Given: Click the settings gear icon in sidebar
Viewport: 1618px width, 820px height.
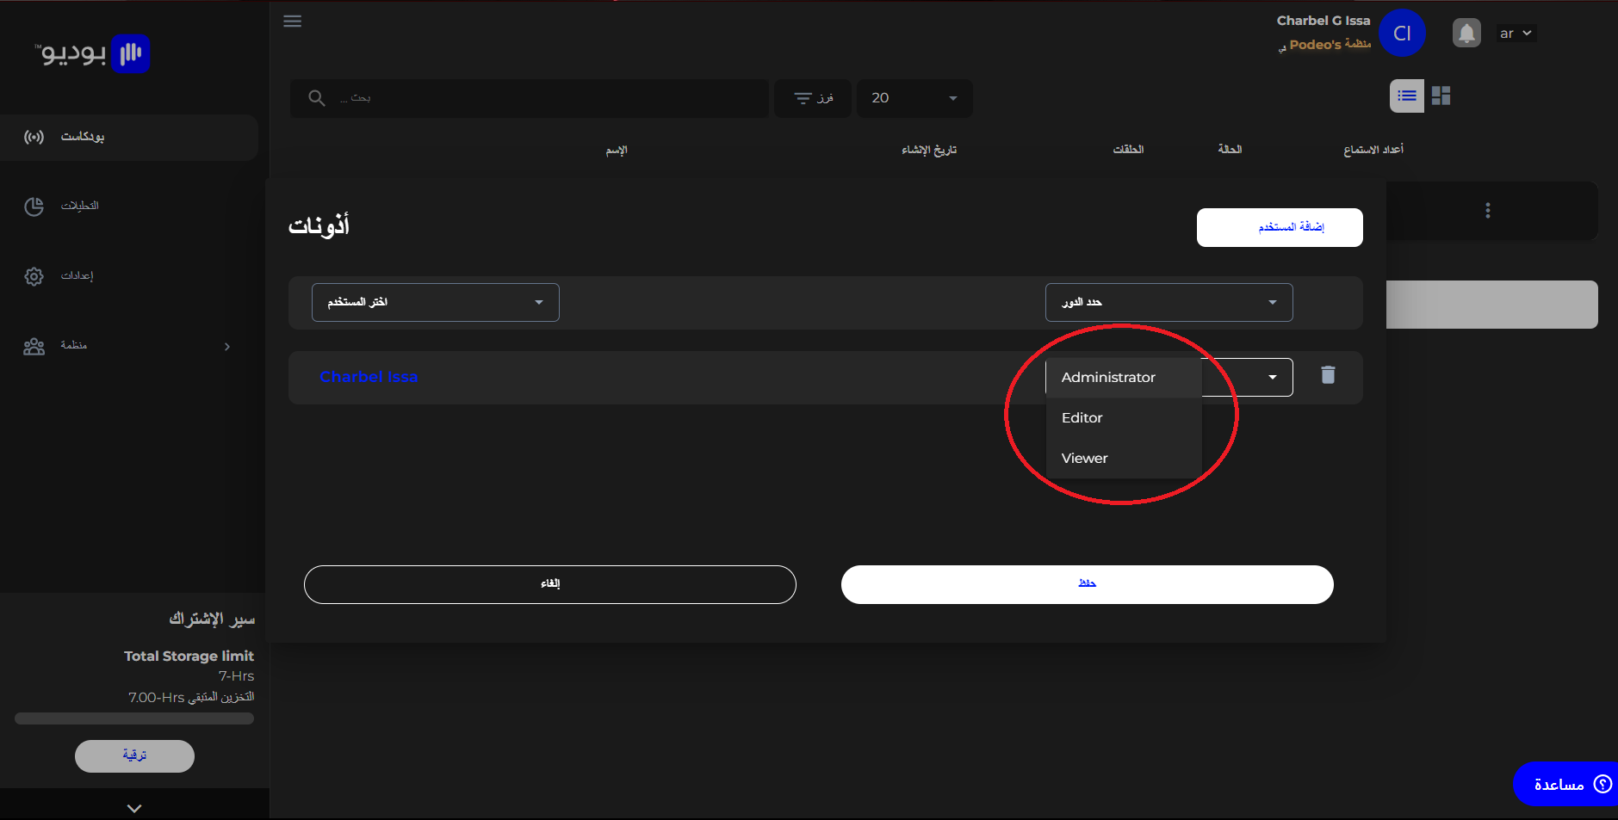Looking at the screenshot, I should click(x=34, y=276).
